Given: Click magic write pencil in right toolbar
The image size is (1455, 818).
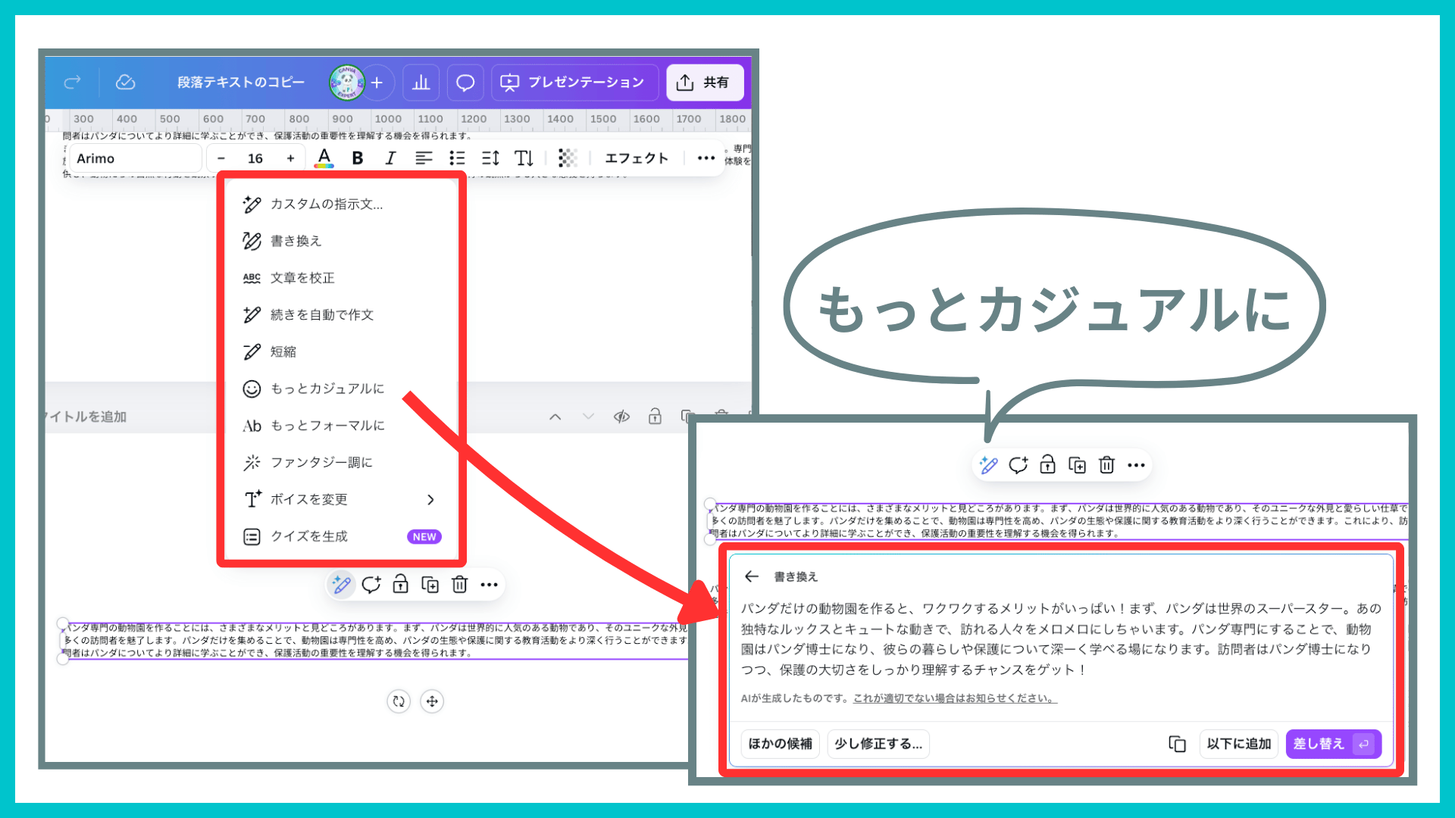Looking at the screenshot, I should pos(988,465).
